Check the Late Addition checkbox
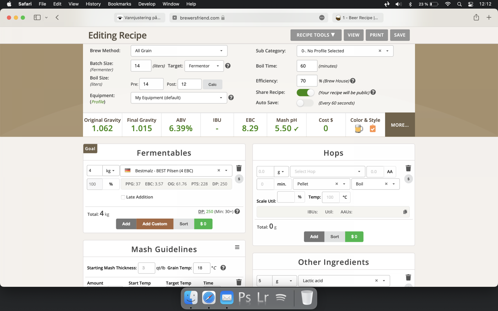The width and height of the screenshot is (498, 311). pyautogui.click(x=123, y=197)
